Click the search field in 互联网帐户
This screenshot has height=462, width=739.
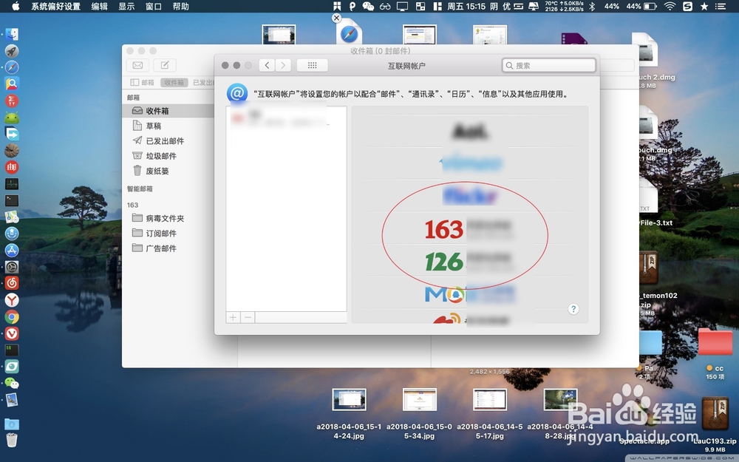(549, 66)
